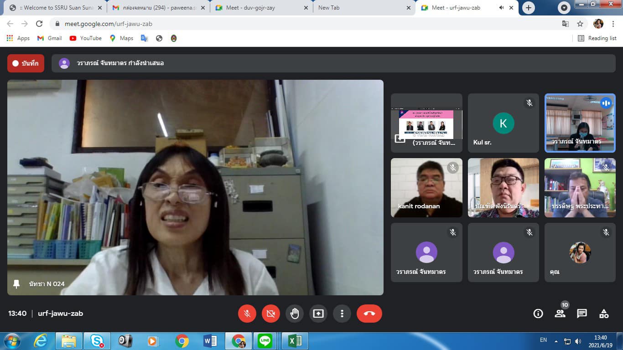Open the present now screen share button

pos(318,314)
